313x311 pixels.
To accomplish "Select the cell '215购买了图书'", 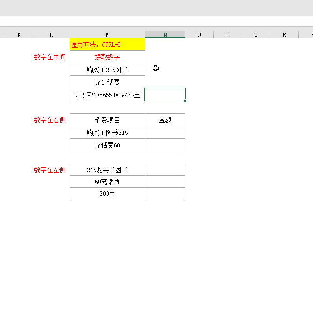I will pyautogui.click(x=107, y=170).
